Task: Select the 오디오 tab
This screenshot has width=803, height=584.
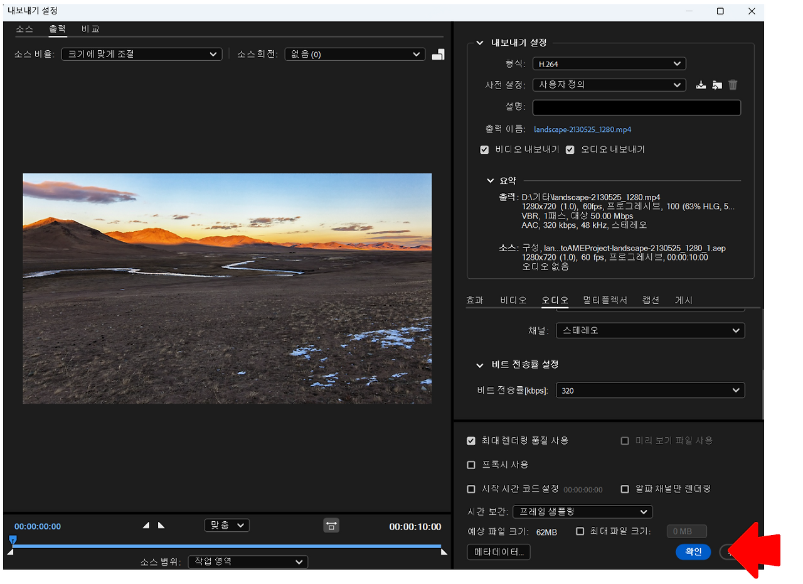Action: click(x=555, y=300)
